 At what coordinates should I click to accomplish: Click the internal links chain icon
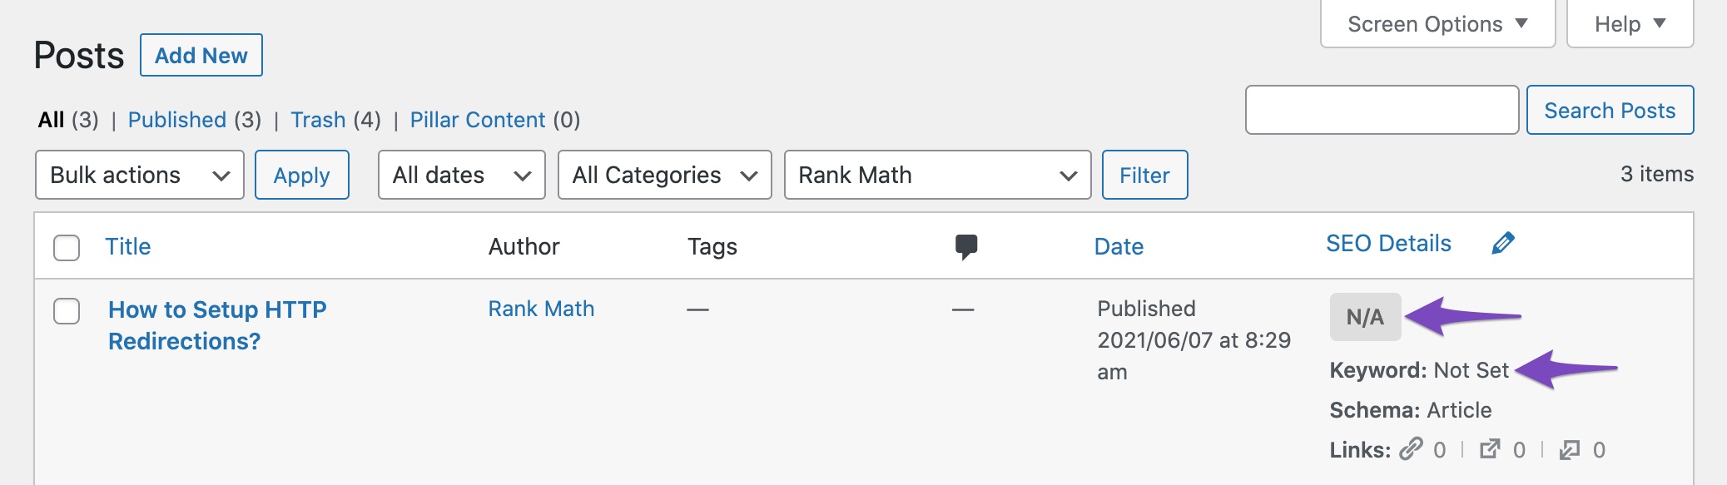pyautogui.click(x=1412, y=449)
